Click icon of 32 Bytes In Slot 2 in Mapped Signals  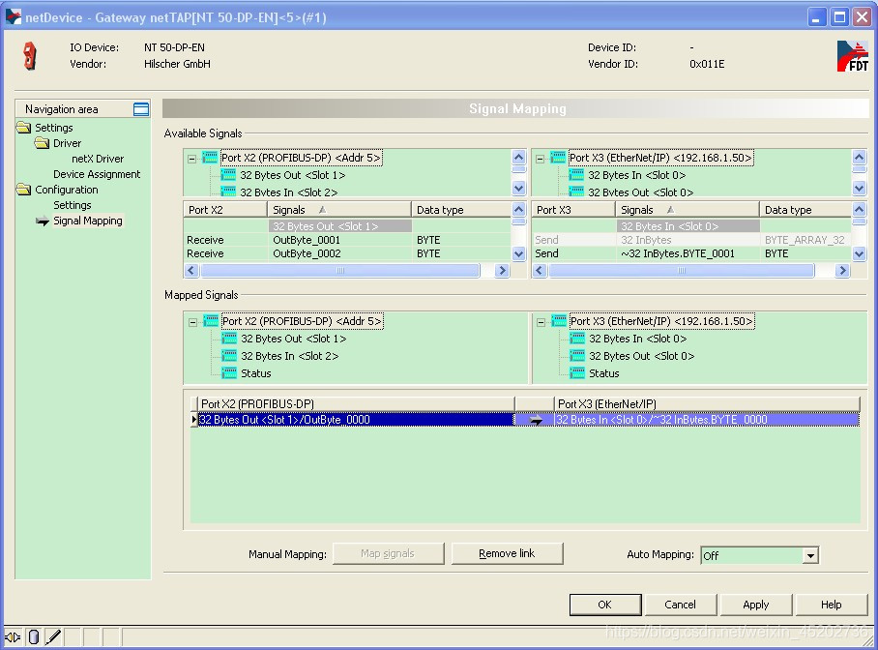click(x=229, y=356)
